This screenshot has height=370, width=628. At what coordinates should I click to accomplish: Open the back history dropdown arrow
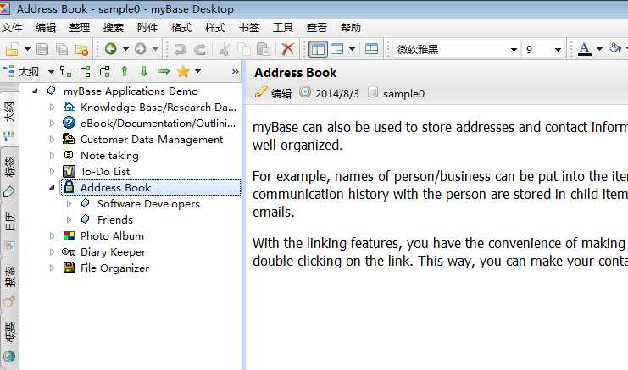coord(125,49)
